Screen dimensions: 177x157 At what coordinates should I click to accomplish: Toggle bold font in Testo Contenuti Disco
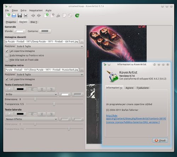point(9,89)
